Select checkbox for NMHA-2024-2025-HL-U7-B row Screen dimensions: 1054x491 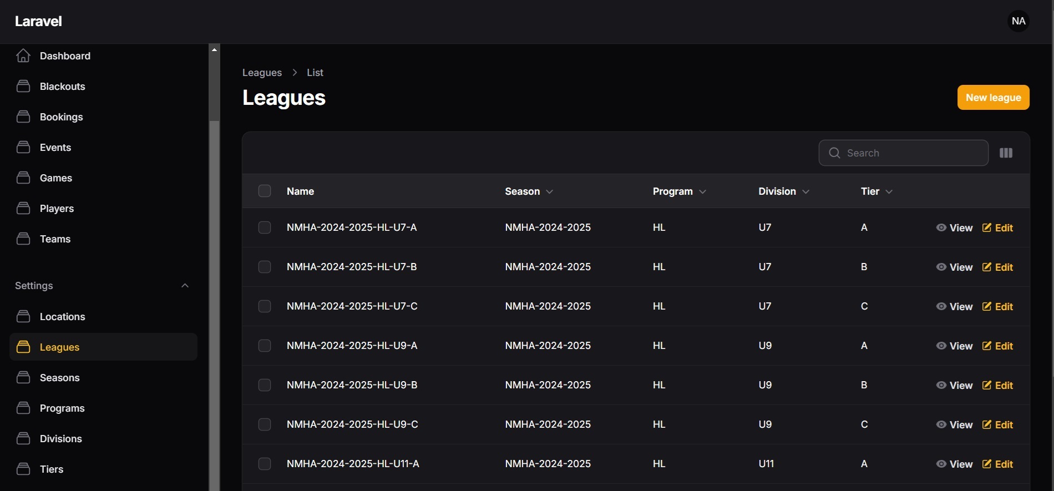(x=265, y=267)
